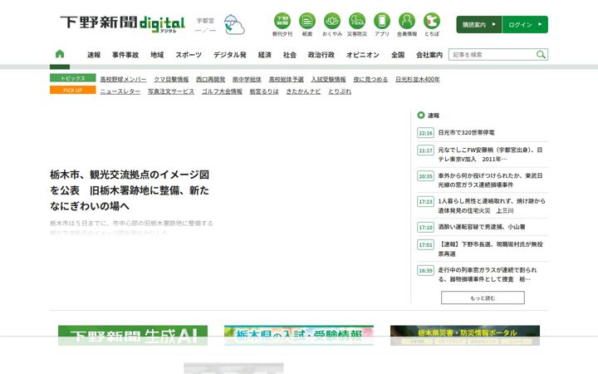Open the 日光杉並木400年 topic link
The image size is (598, 374).
[x=418, y=80]
